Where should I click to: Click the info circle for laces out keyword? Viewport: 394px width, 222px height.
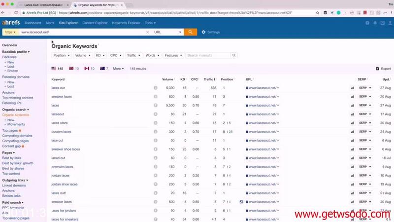tap(156, 88)
